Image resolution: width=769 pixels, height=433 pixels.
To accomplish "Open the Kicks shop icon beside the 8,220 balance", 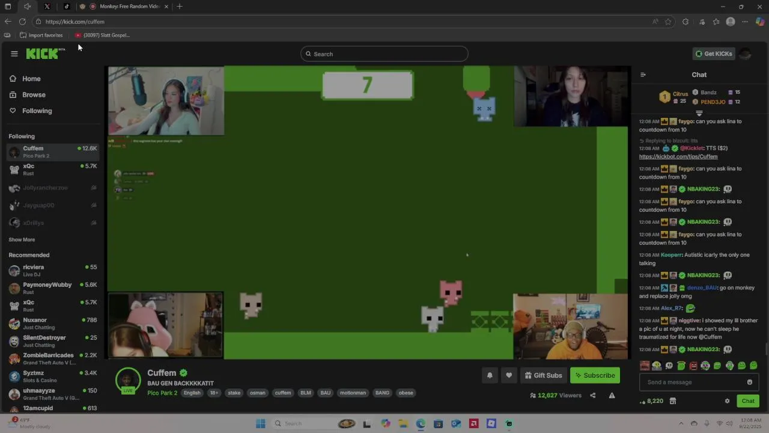I will coord(673,401).
